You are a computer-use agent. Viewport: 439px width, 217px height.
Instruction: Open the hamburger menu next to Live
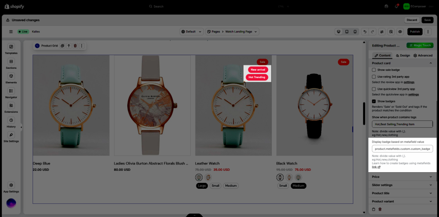click(11, 32)
